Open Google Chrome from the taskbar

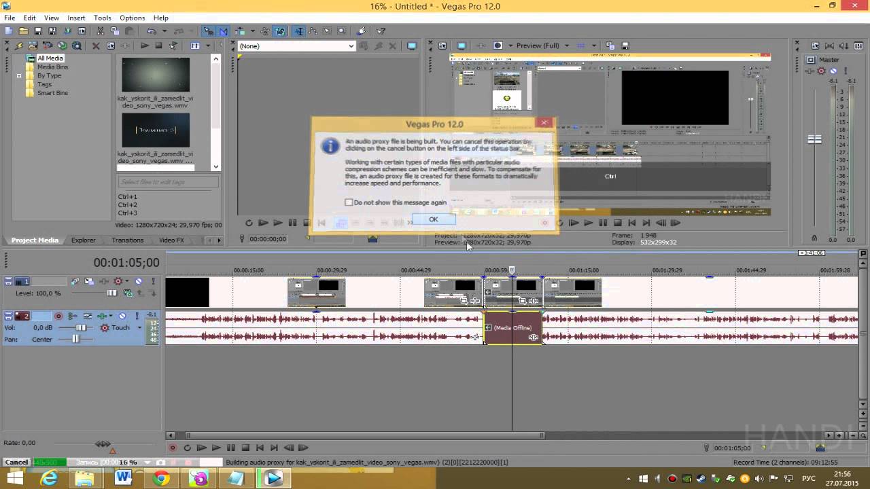click(161, 478)
